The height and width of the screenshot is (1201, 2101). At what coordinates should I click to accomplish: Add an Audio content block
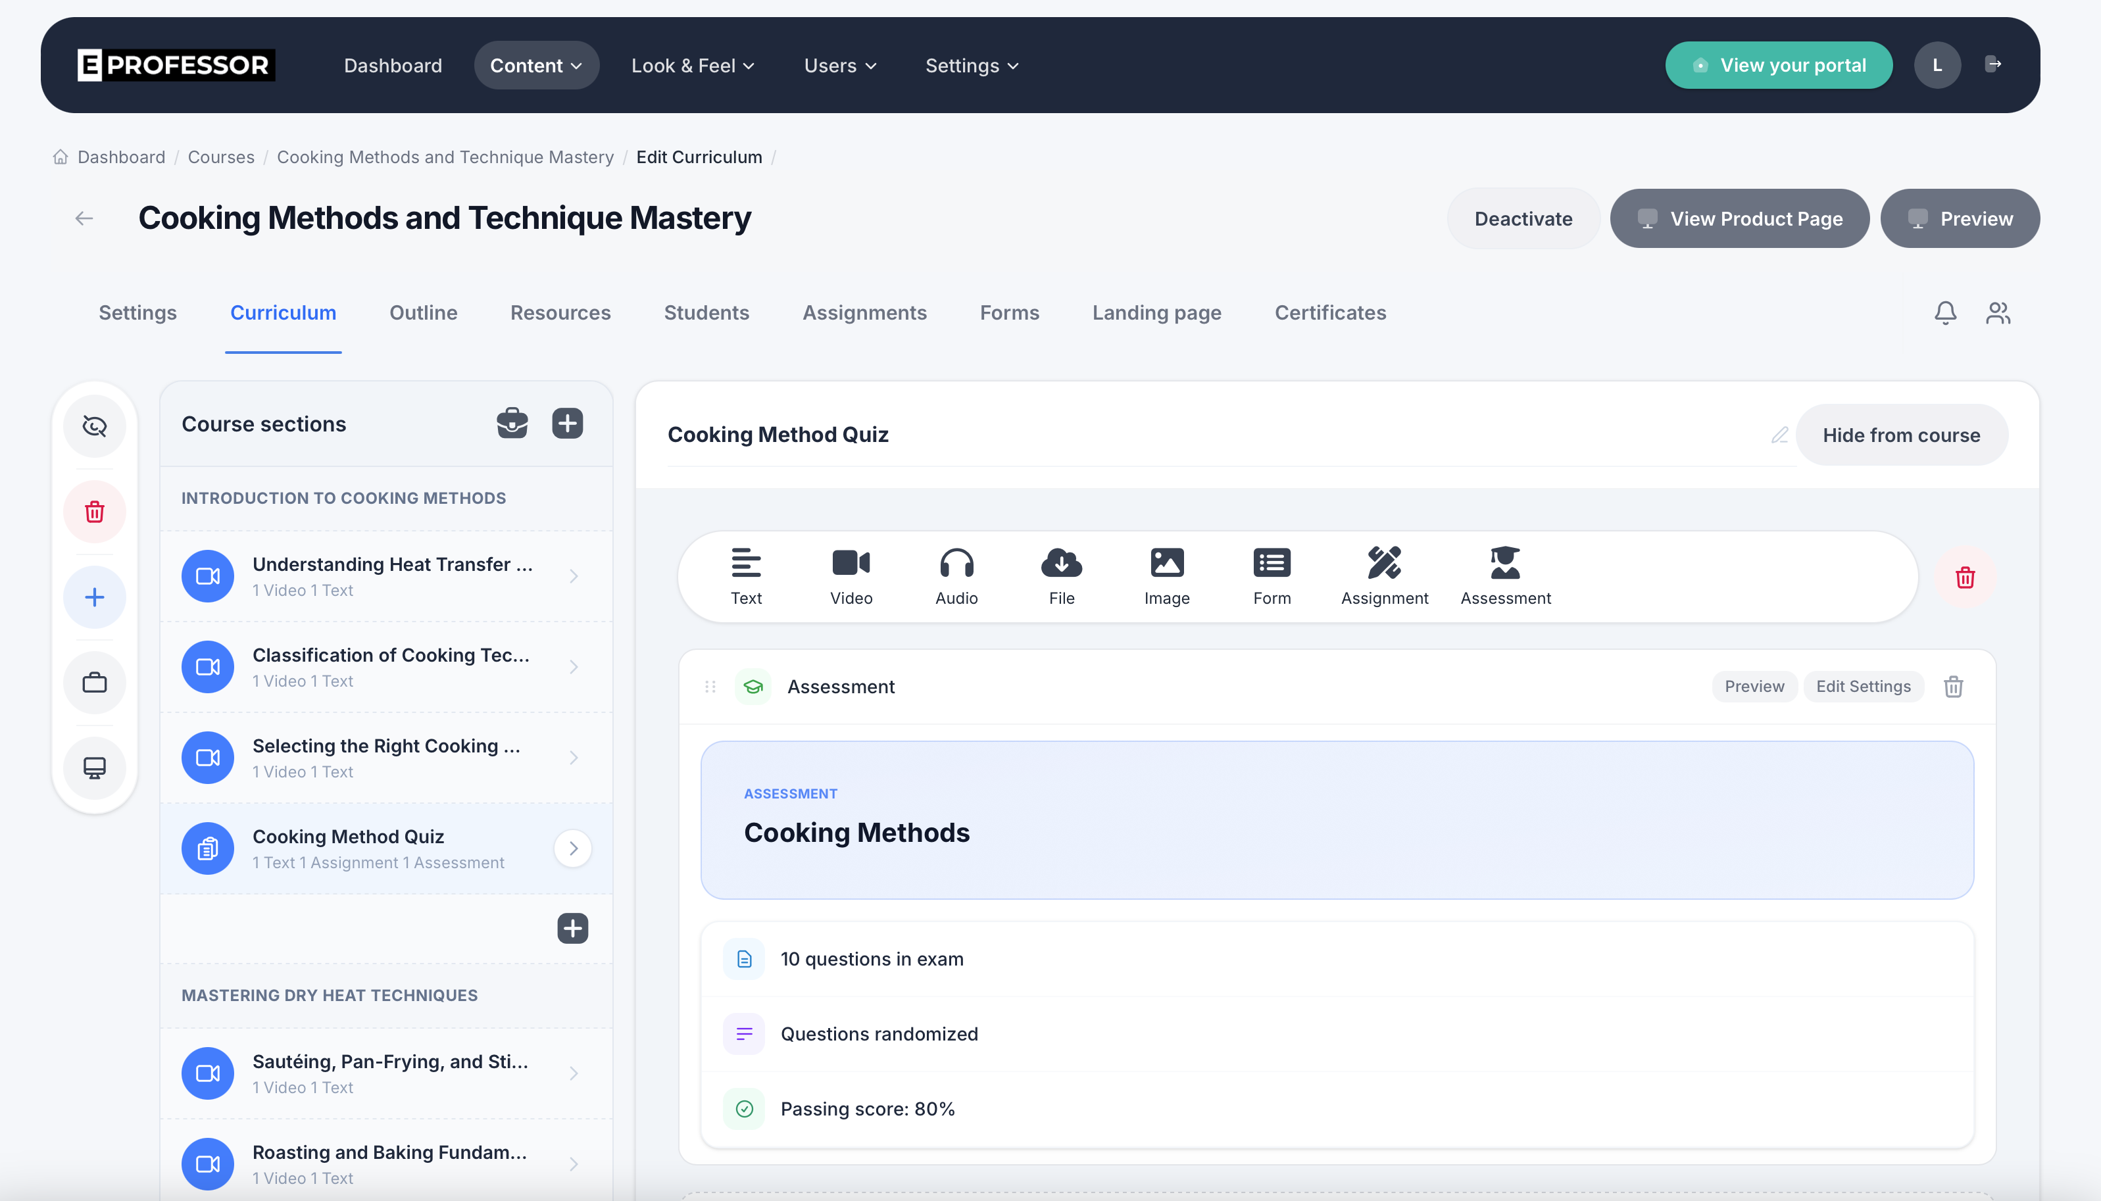click(956, 576)
